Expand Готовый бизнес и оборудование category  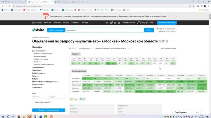click(45, 82)
